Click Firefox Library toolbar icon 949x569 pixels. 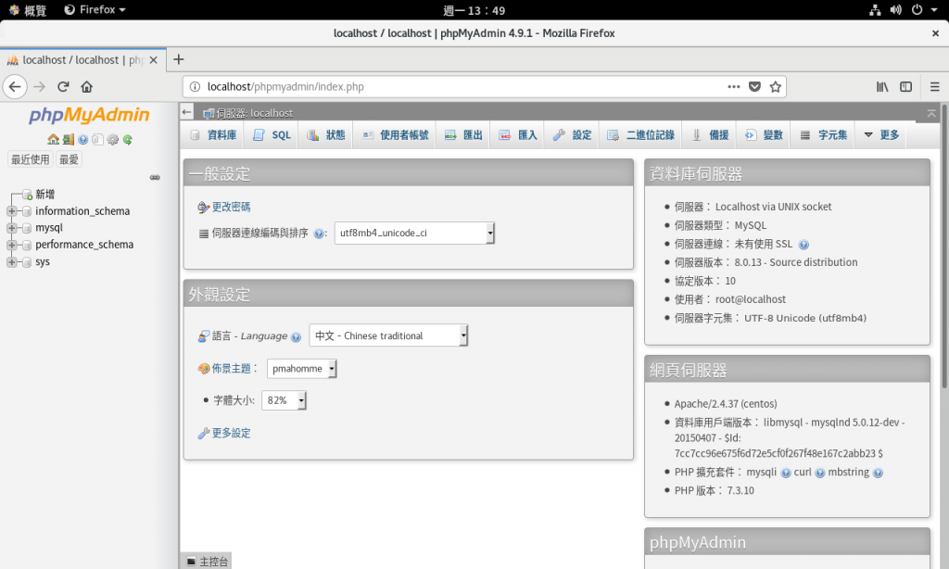pos(882,86)
